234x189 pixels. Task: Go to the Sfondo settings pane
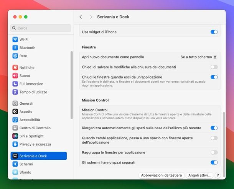pos(39,172)
